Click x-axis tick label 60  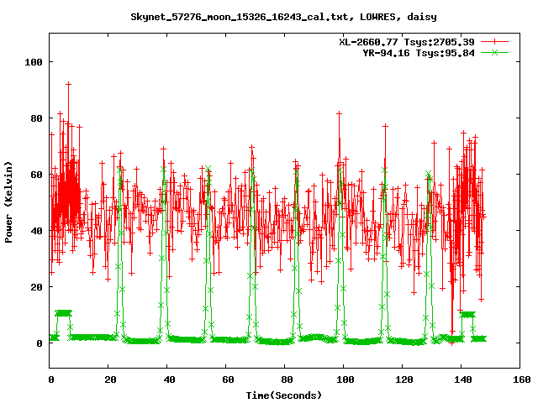[x=228, y=379]
